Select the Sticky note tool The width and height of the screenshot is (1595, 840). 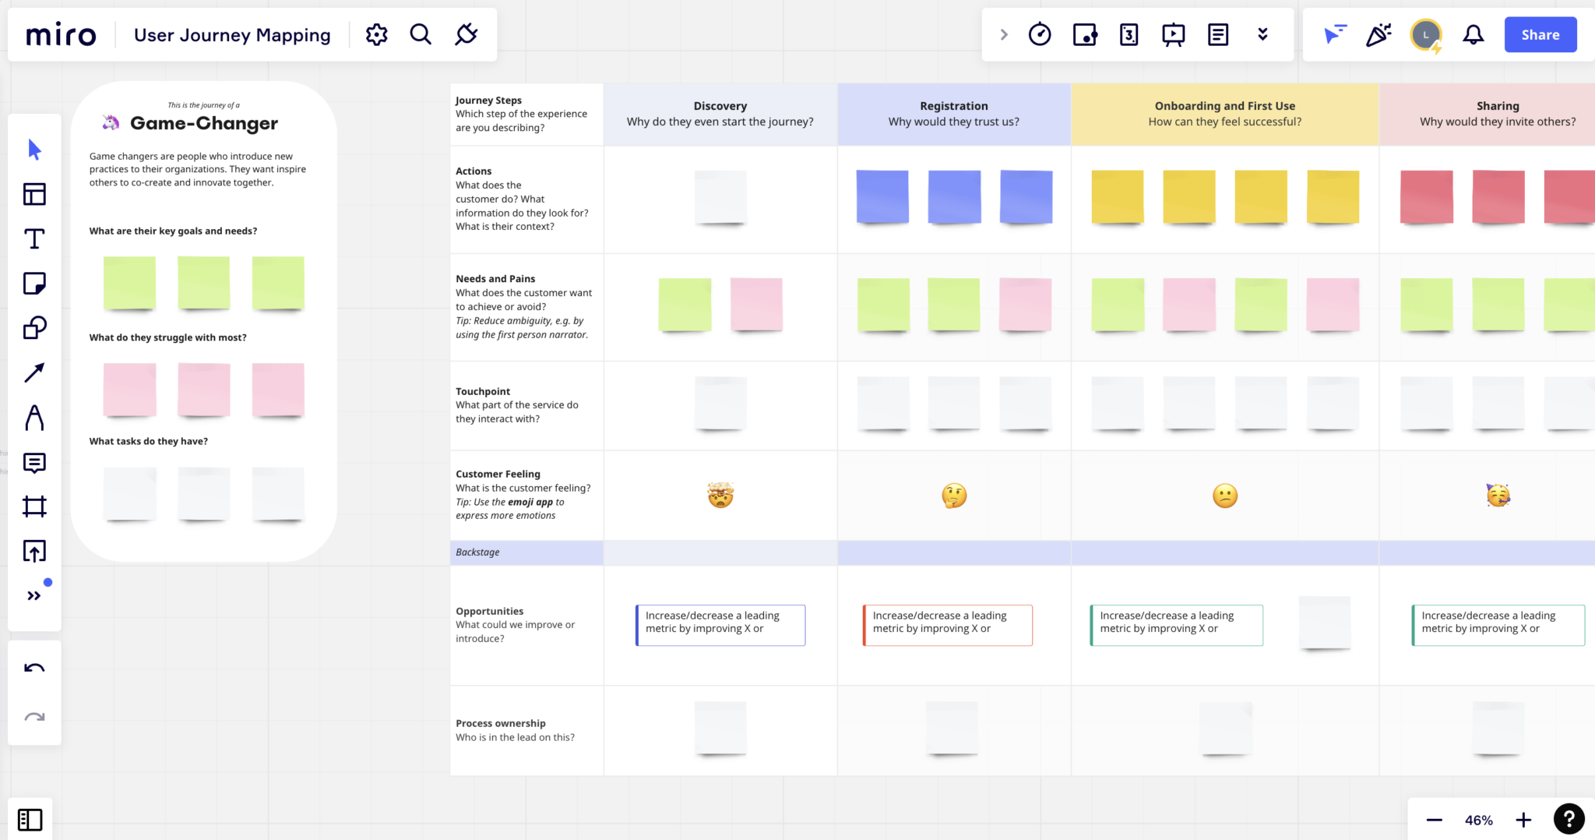(34, 283)
